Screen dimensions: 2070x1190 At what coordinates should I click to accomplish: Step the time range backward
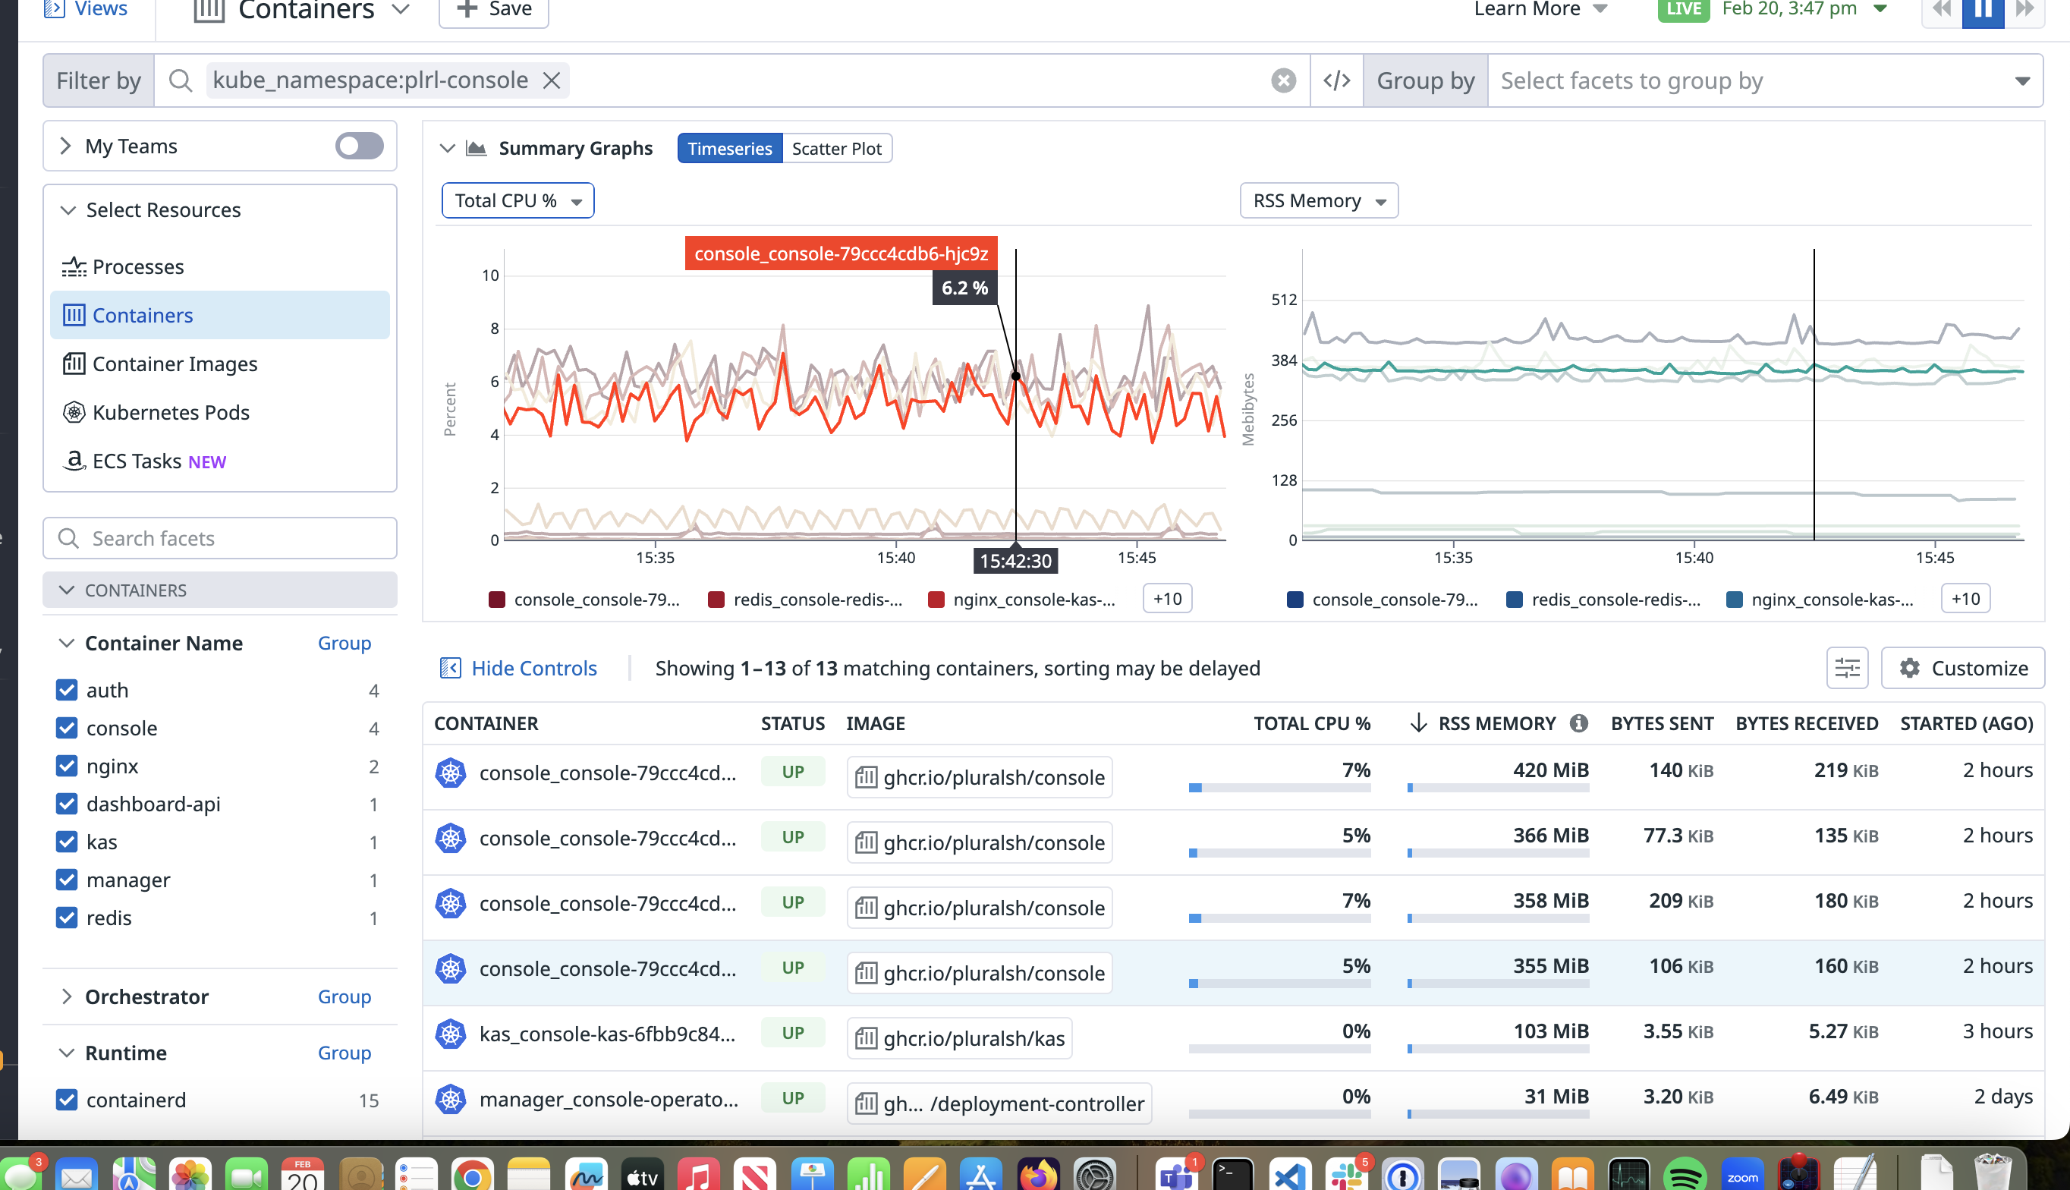1942,10
